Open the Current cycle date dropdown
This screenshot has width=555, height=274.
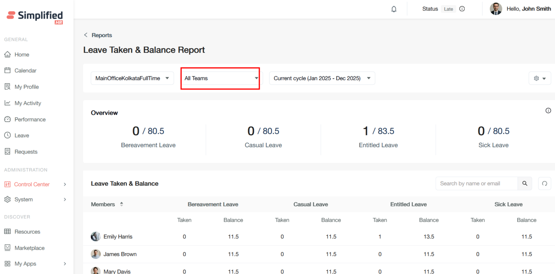point(322,78)
